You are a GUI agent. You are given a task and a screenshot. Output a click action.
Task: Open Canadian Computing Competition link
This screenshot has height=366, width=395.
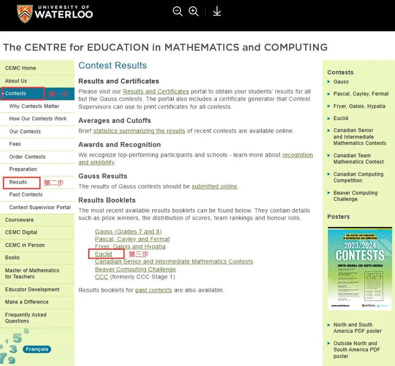358,177
